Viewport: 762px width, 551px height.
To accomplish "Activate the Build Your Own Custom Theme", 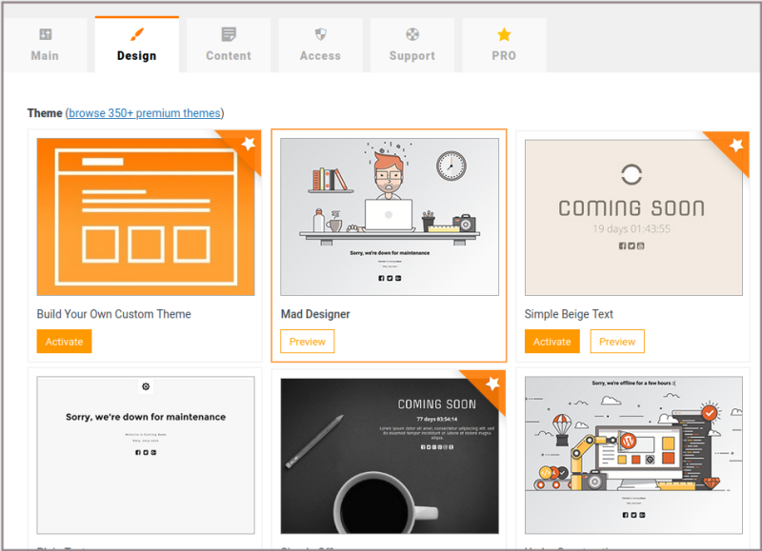I will click(64, 342).
